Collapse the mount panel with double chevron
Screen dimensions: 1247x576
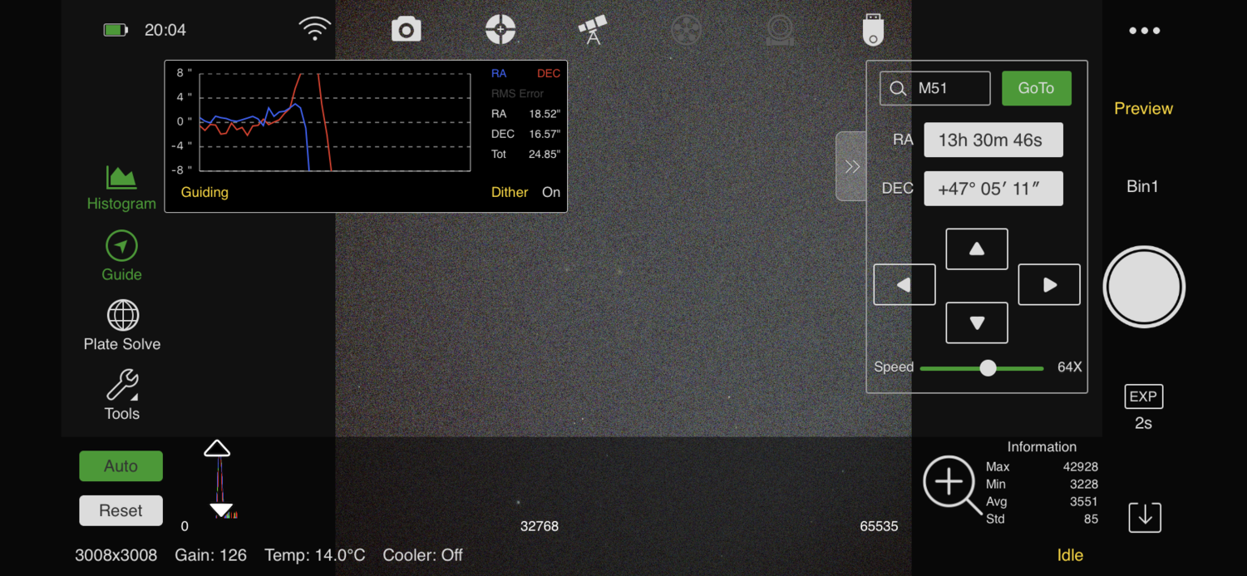click(851, 166)
